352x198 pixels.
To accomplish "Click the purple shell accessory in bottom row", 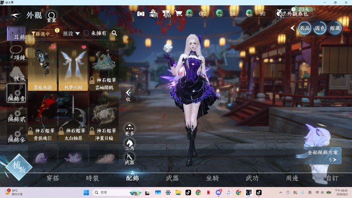I will pos(41,158).
